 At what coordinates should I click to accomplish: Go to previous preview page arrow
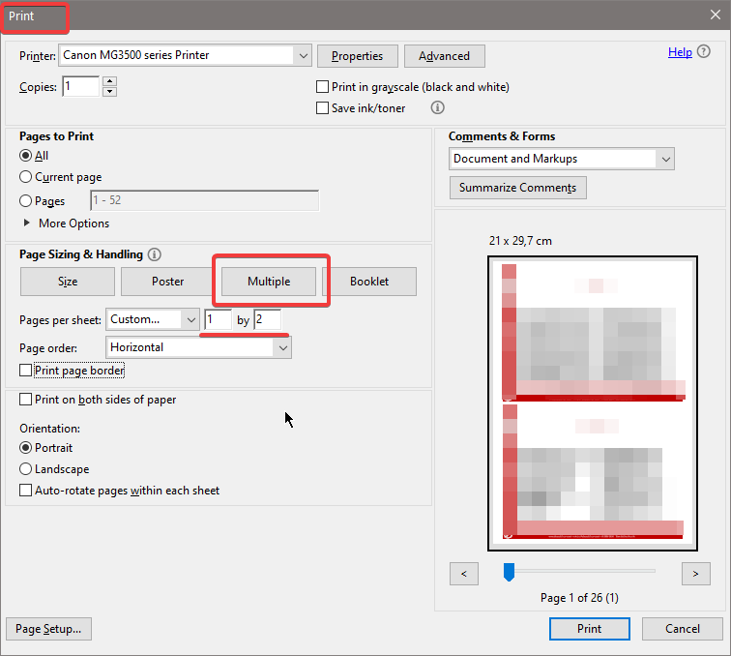click(464, 574)
